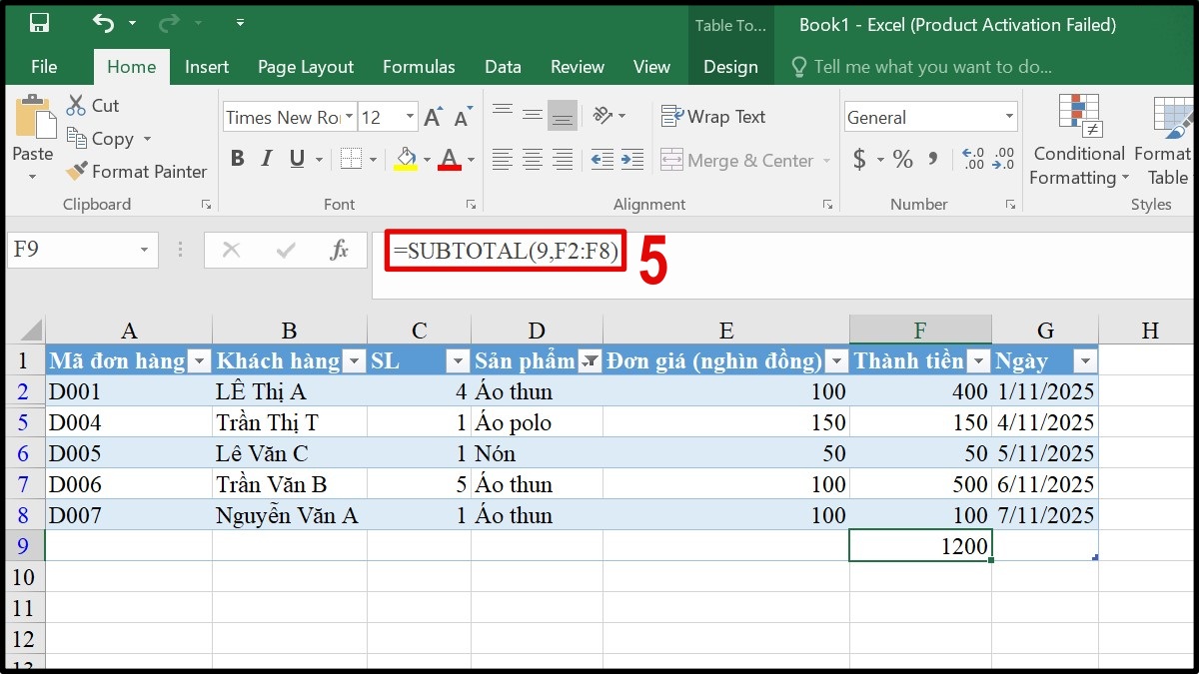Toggle Wrap Text for the selection
This screenshot has width=1199, height=674.
point(713,117)
